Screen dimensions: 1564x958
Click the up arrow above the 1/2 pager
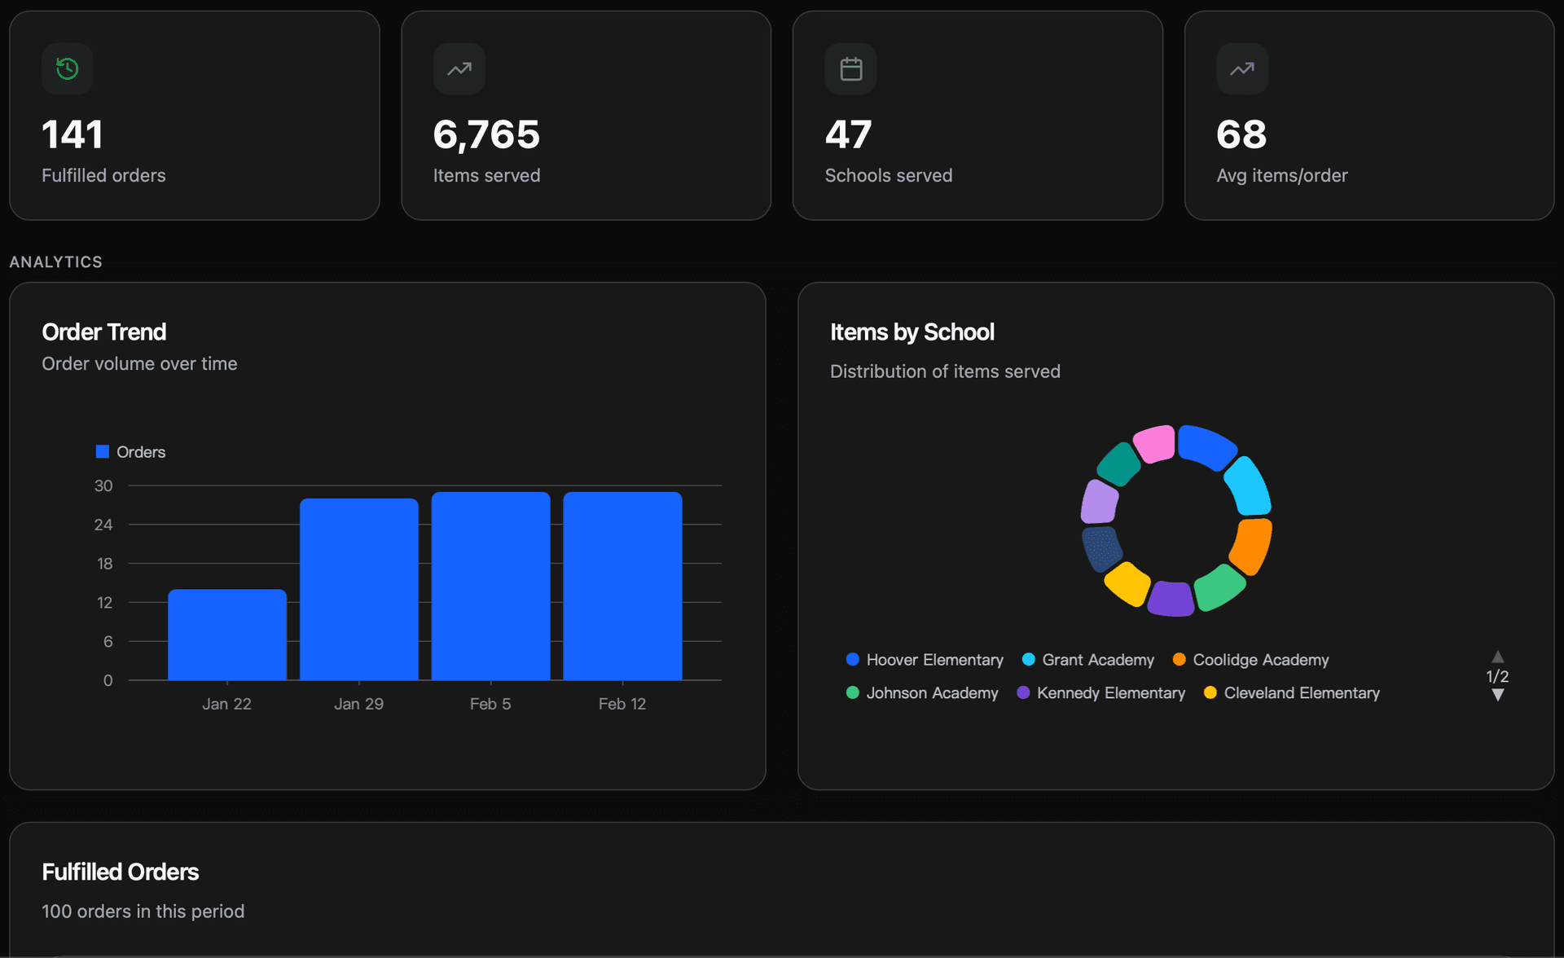coord(1498,657)
